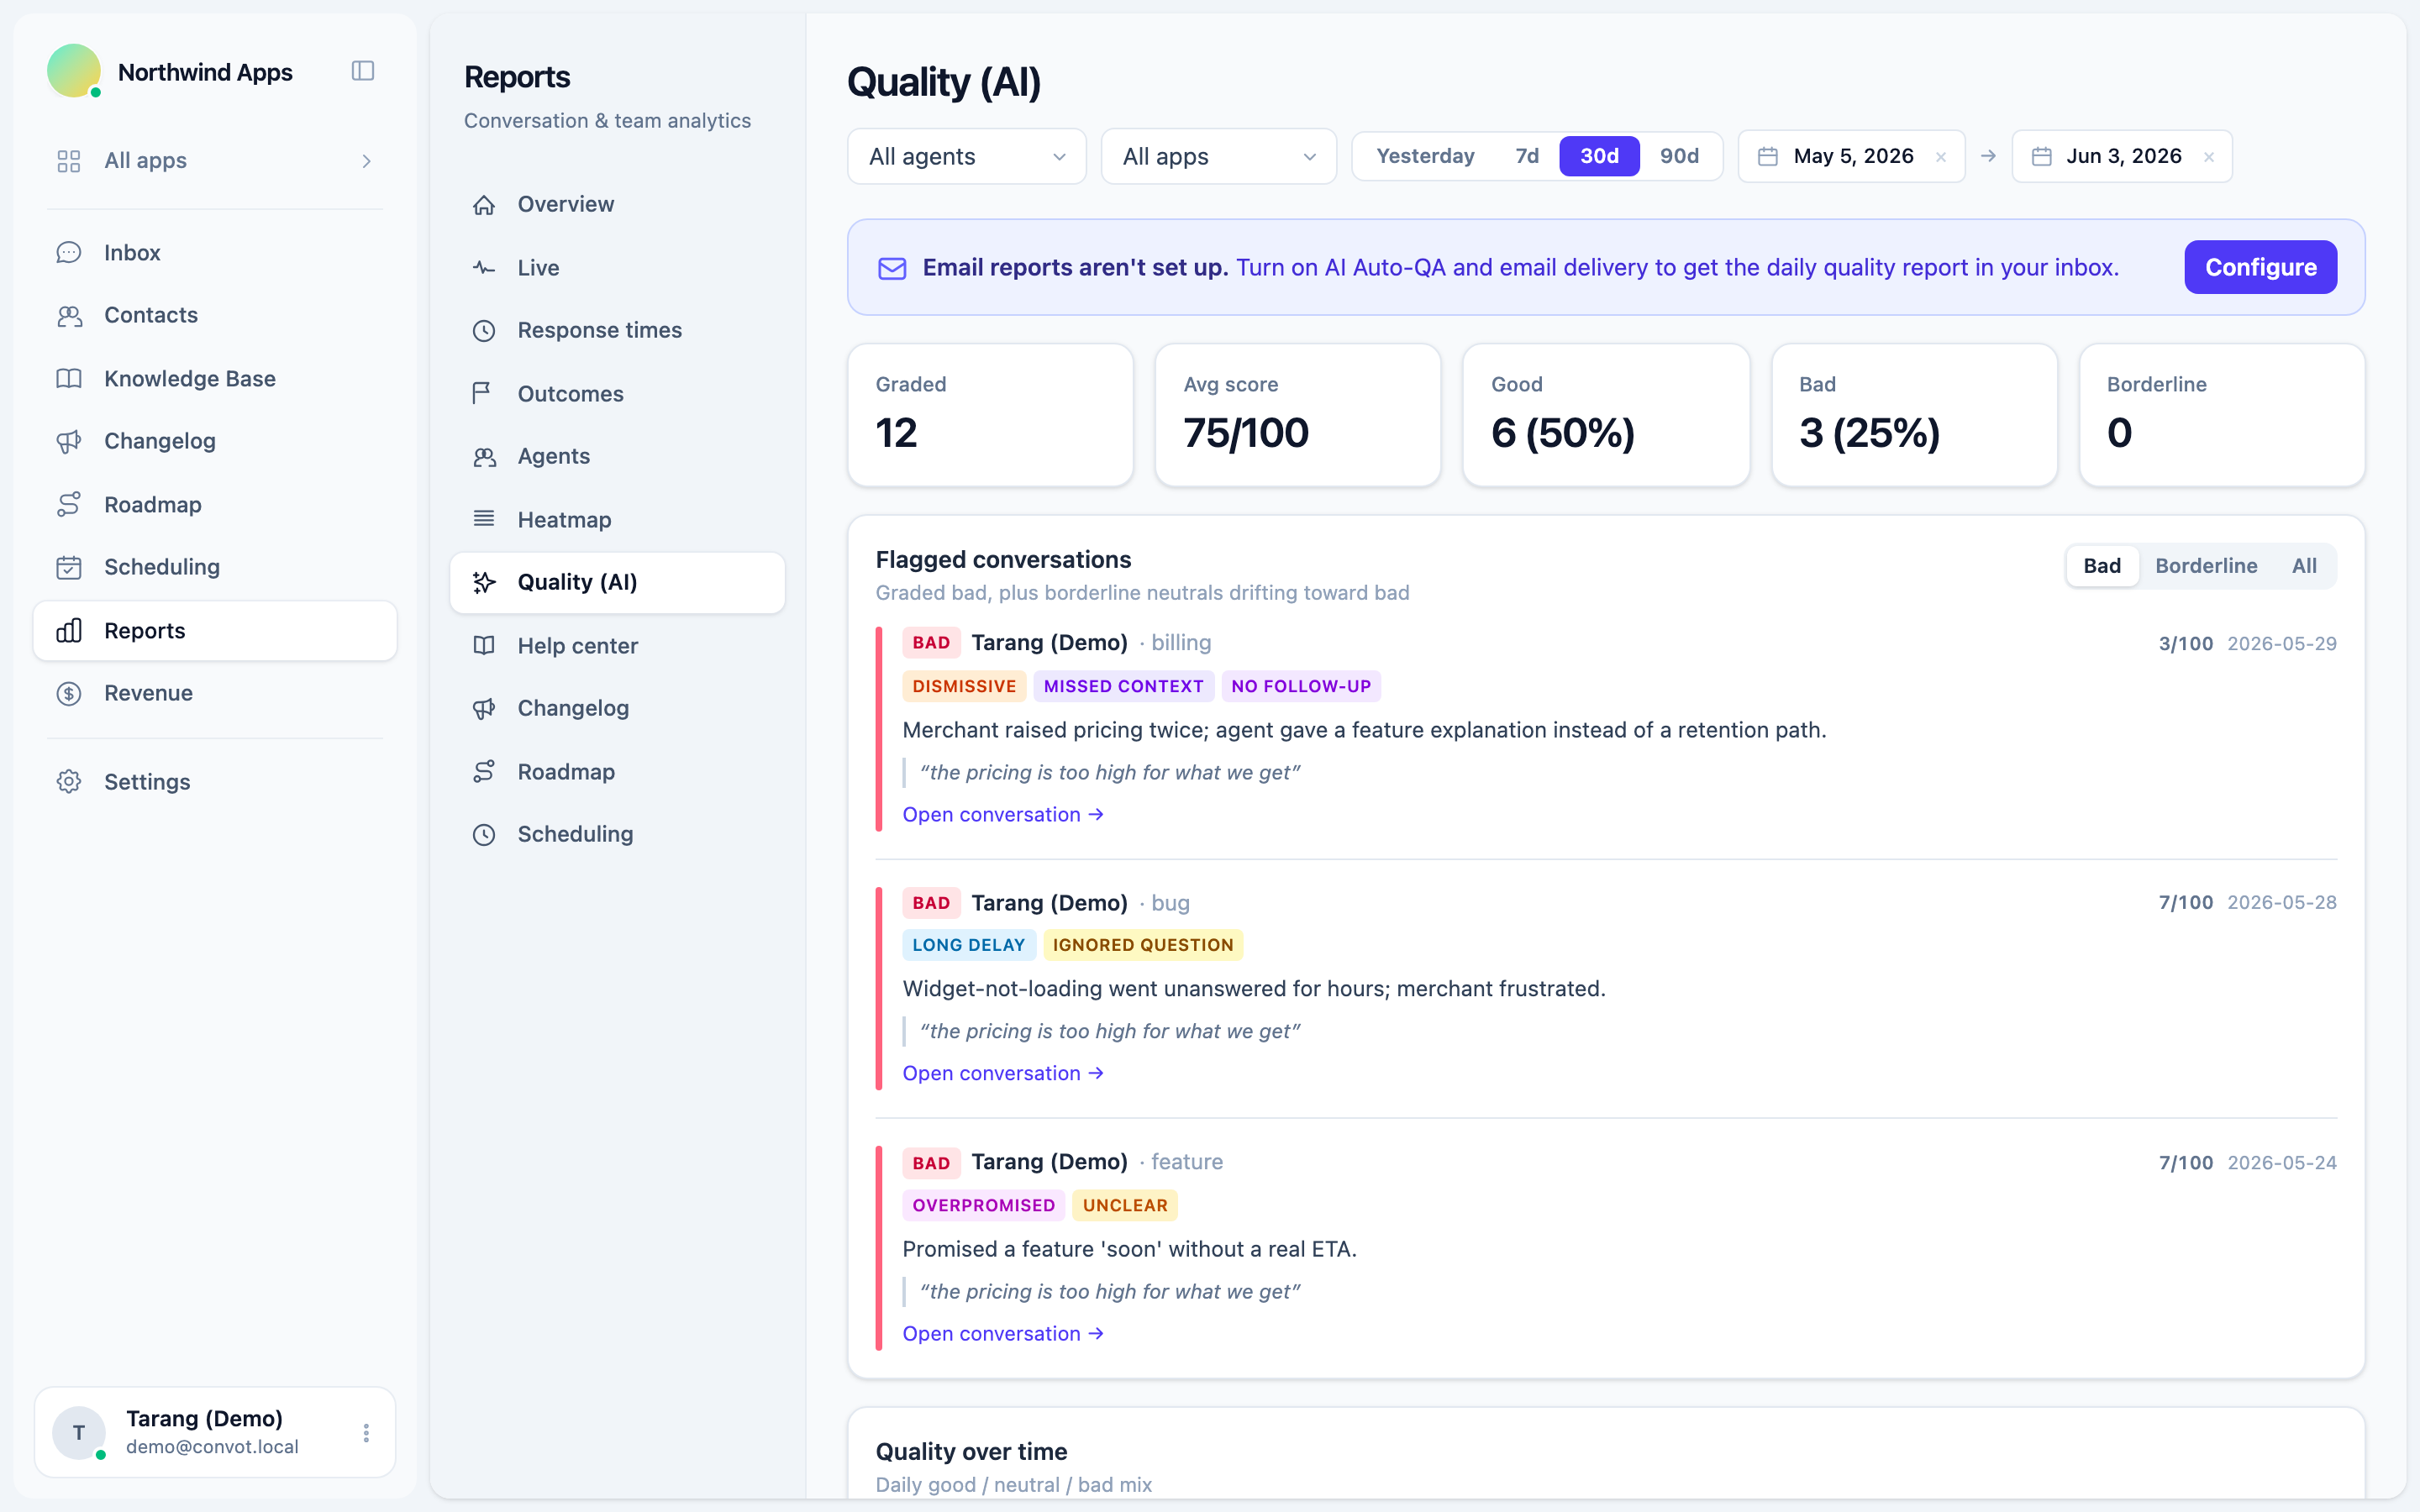Open the Inbox section
2420x1512 pixels.
[215, 253]
